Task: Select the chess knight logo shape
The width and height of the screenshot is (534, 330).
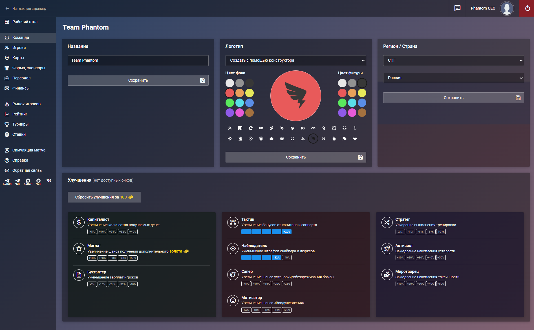Action: [355, 128]
